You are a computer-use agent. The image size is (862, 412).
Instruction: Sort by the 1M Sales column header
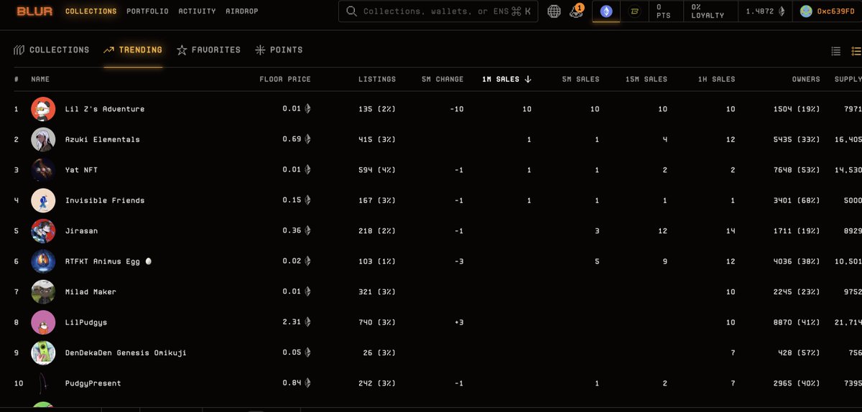[506, 79]
